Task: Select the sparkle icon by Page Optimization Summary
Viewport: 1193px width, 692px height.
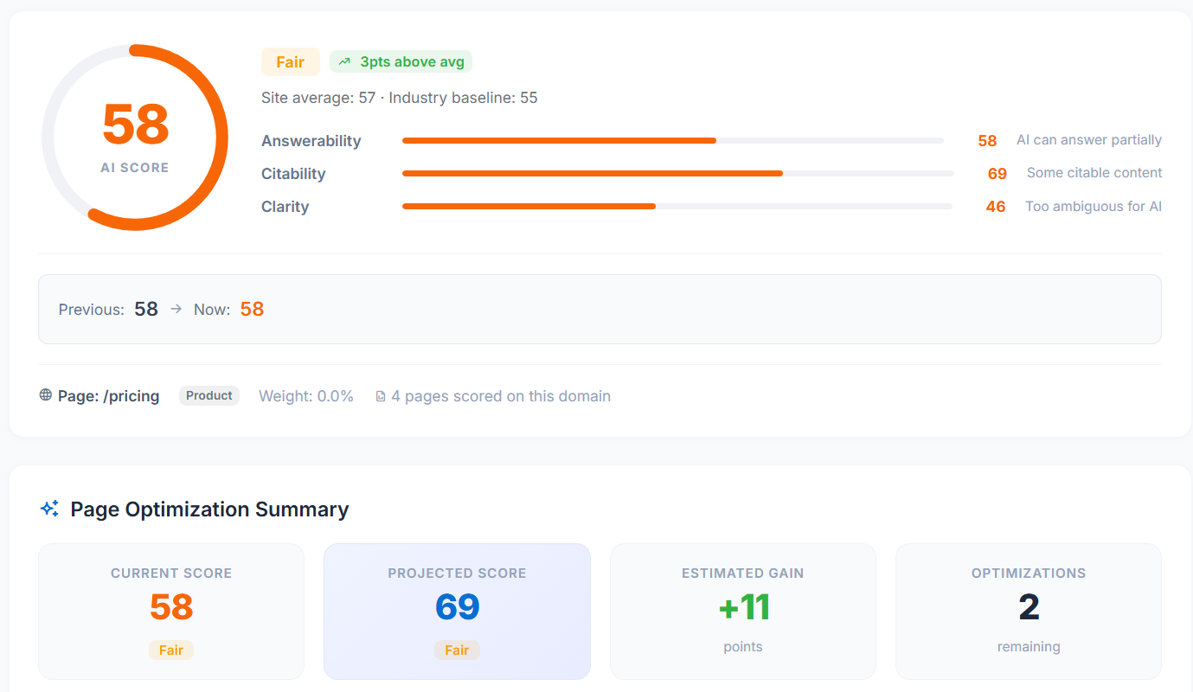Action: pos(49,509)
